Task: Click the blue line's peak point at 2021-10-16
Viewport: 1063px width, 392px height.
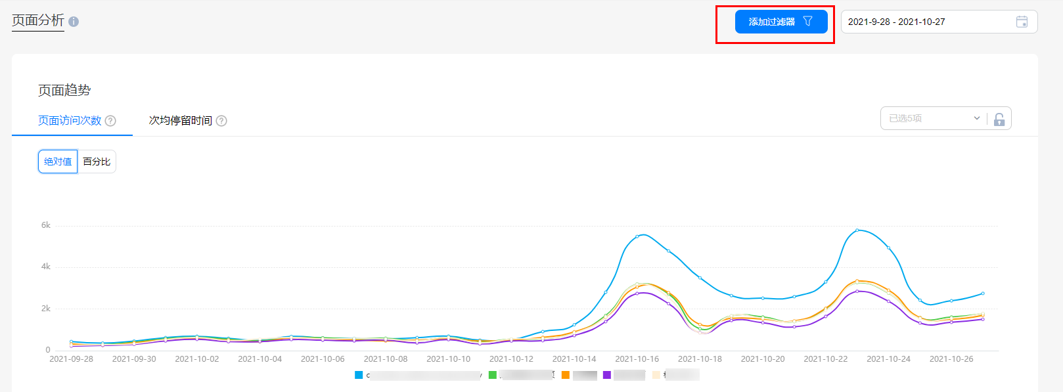Action: [x=637, y=236]
